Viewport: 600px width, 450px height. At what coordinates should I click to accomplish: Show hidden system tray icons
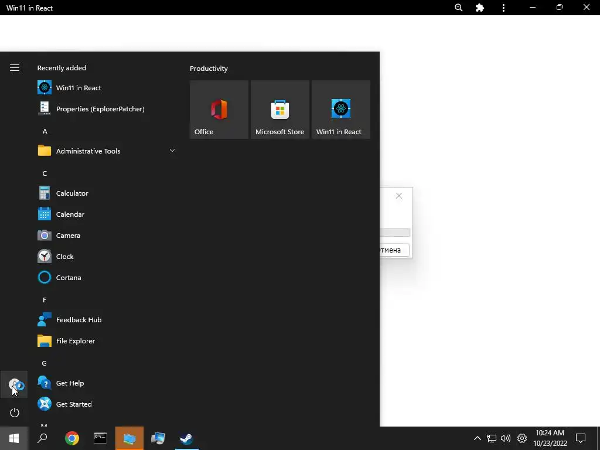click(x=477, y=438)
